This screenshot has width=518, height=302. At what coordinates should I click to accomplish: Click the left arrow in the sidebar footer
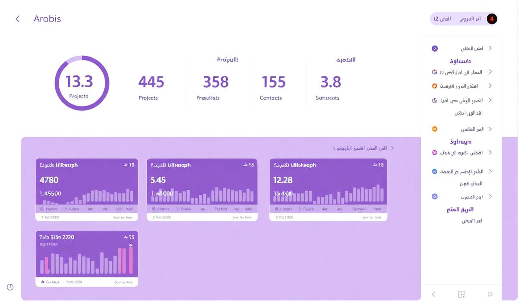[x=433, y=294]
